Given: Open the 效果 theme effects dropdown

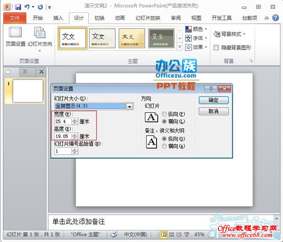Looking at the screenshot, I should (196, 47).
